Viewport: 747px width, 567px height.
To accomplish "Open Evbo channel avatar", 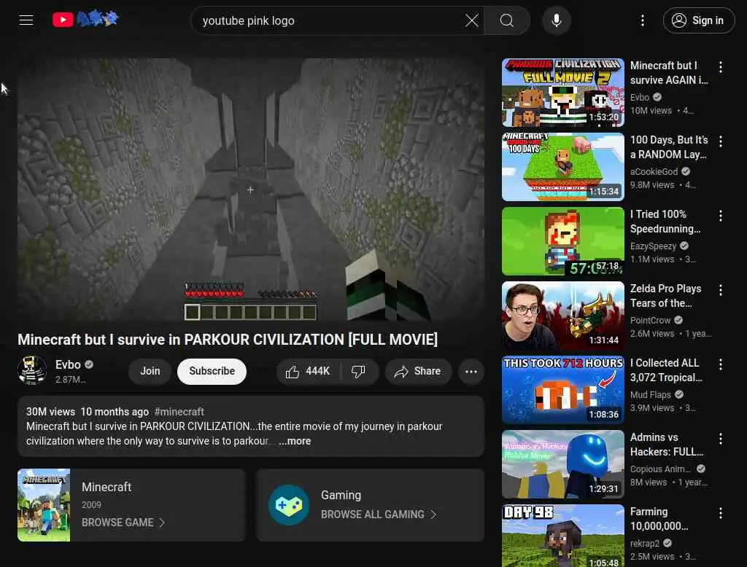I will pyautogui.click(x=32, y=370).
